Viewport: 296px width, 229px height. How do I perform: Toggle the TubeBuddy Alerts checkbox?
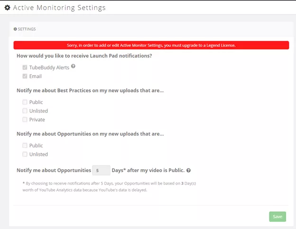25,67
